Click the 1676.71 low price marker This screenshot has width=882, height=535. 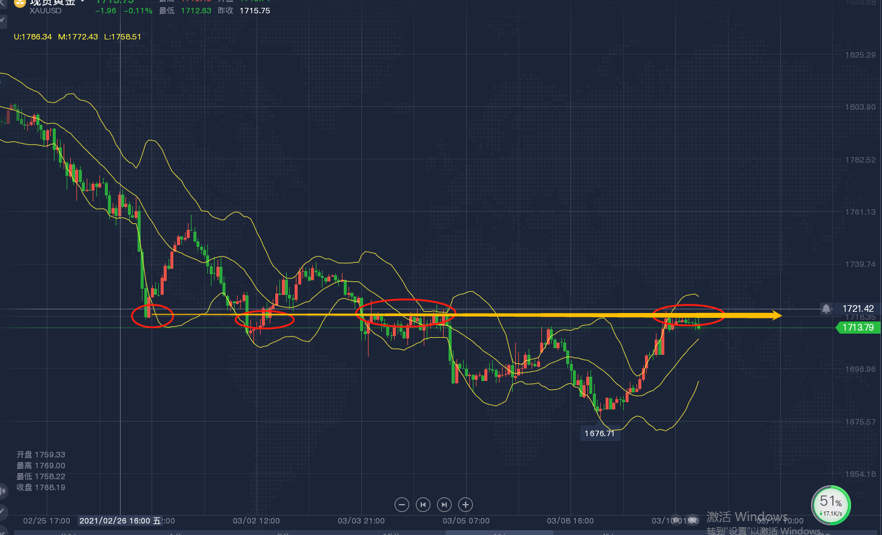coord(599,433)
